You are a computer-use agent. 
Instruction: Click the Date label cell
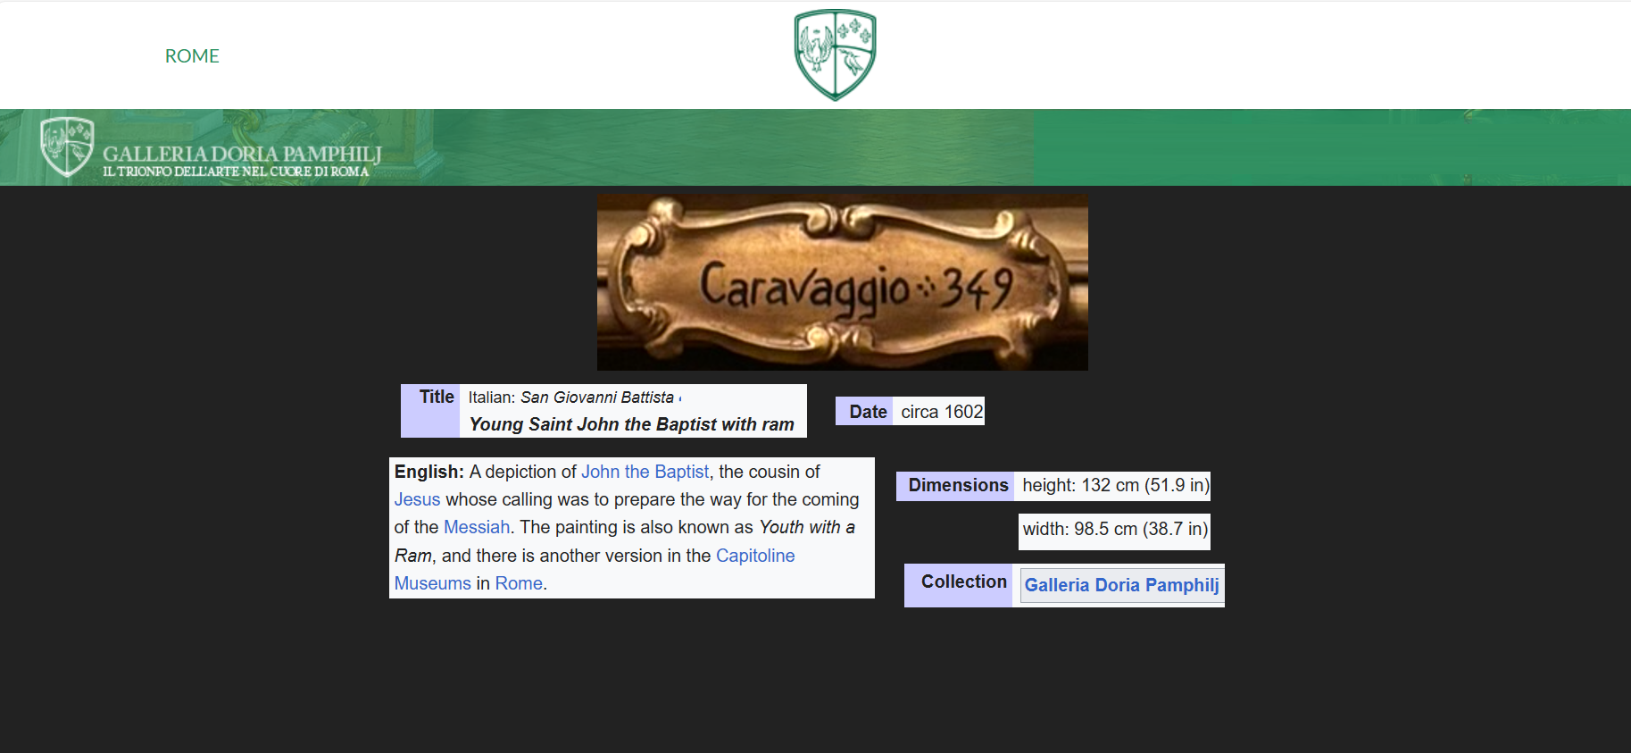coord(865,411)
